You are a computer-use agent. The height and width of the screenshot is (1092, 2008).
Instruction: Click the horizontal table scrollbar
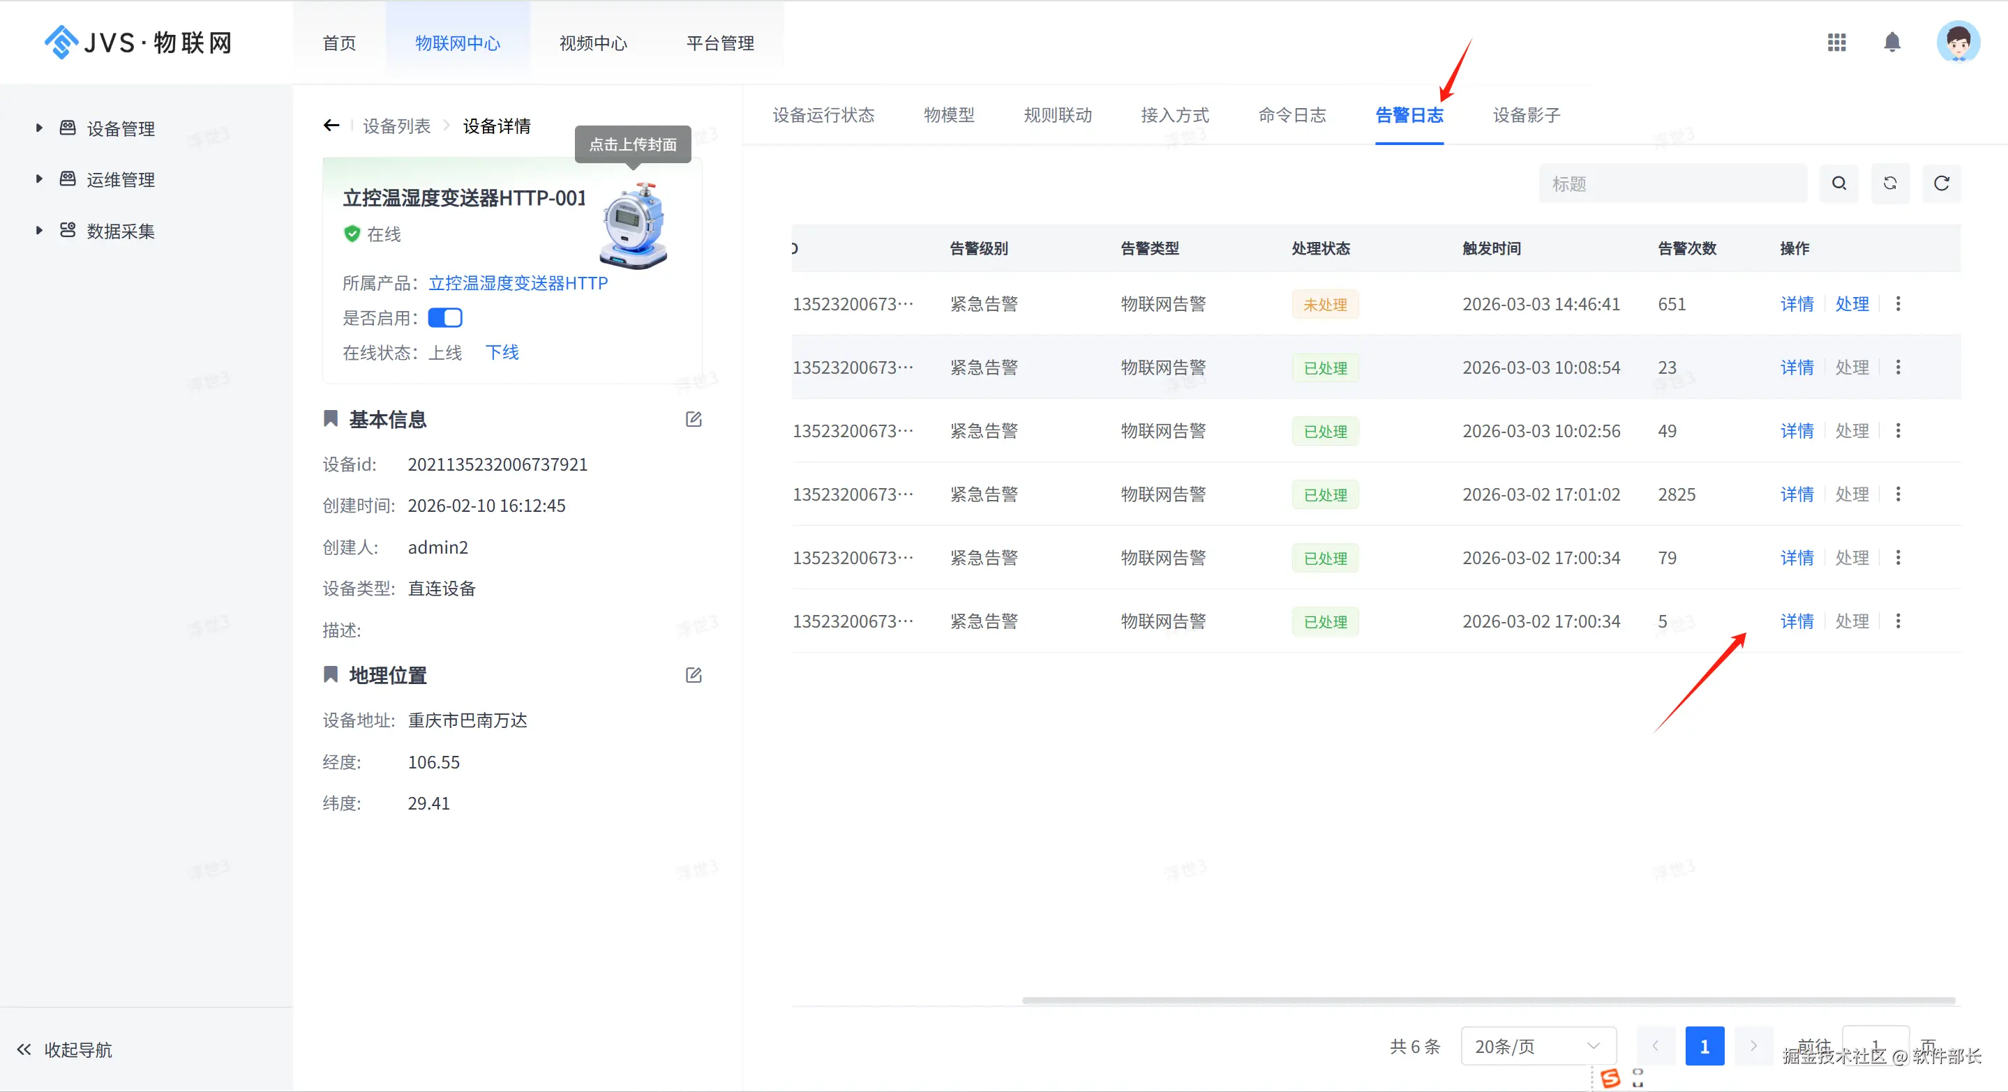[x=1488, y=1001]
